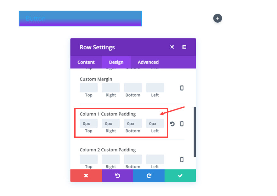The image size is (277, 196).
Task: Click the gradient Button module
Action: pyautogui.click(x=80, y=19)
